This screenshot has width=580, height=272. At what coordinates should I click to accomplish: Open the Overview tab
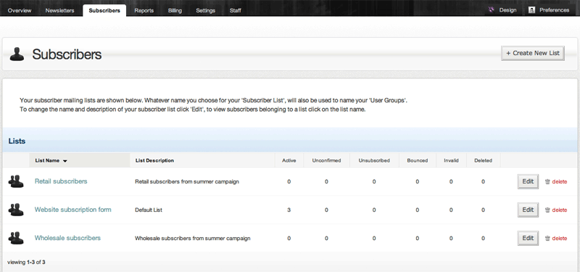coord(20,10)
